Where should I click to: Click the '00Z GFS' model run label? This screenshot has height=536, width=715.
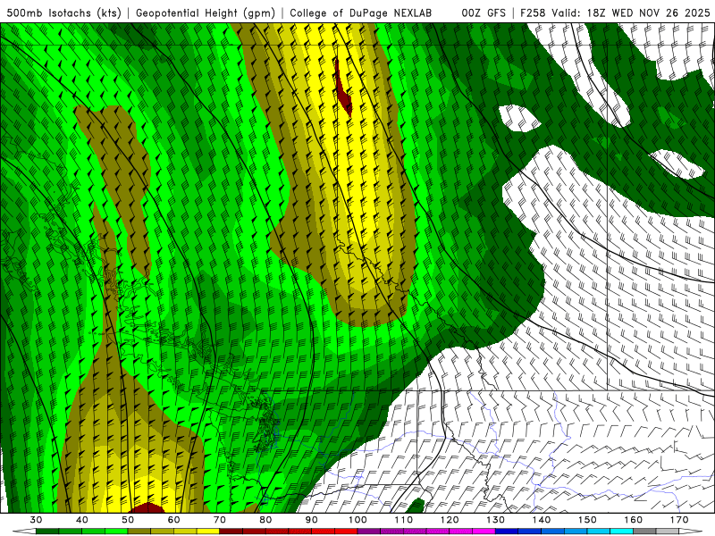(484, 13)
